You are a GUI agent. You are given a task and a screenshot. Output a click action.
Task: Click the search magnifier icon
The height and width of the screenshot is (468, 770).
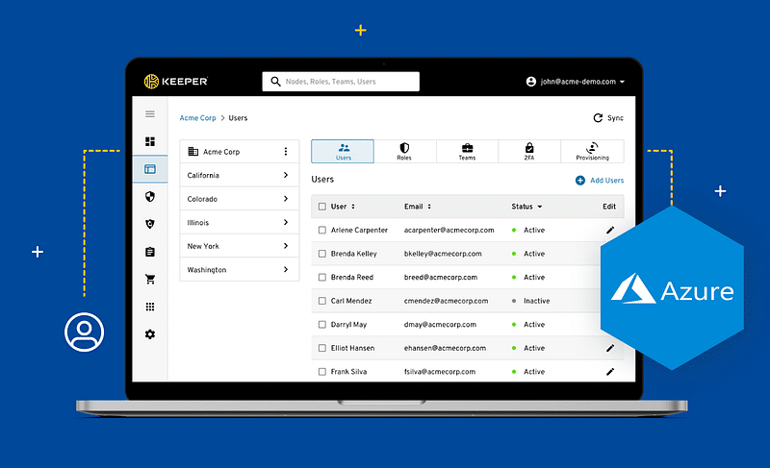click(x=275, y=82)
